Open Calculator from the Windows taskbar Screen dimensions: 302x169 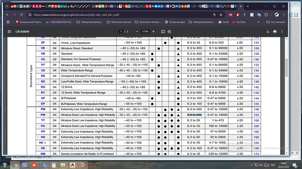pyautogui.click(x=54, y=165)
